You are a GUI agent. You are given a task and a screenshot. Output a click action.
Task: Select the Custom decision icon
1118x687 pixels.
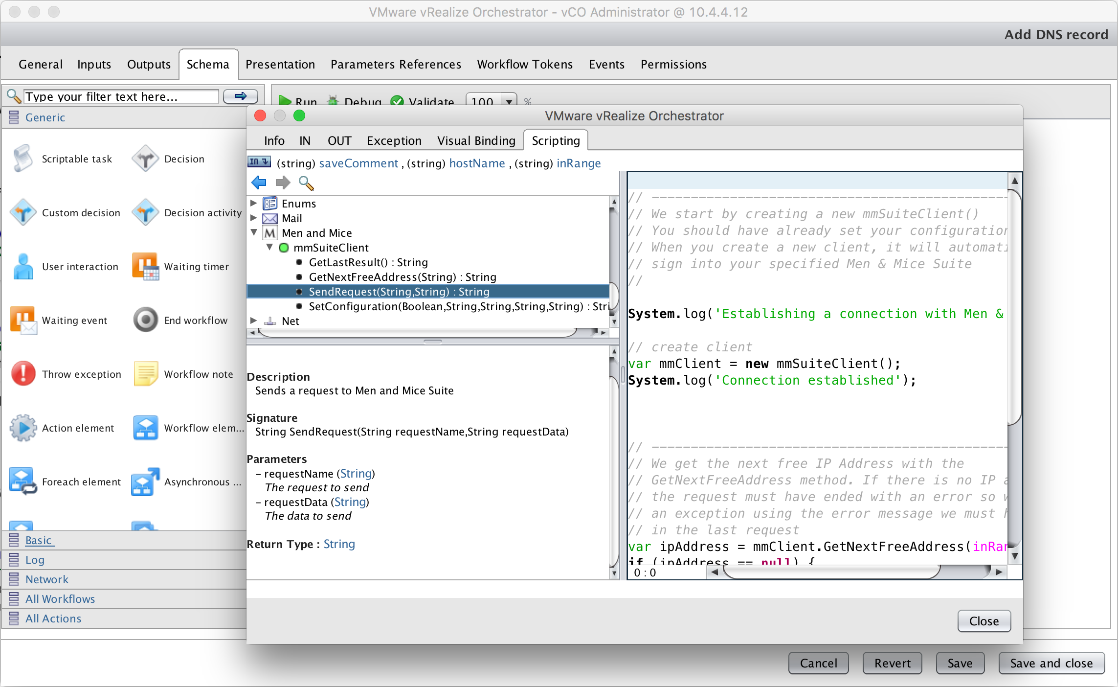tap(22, 212)
